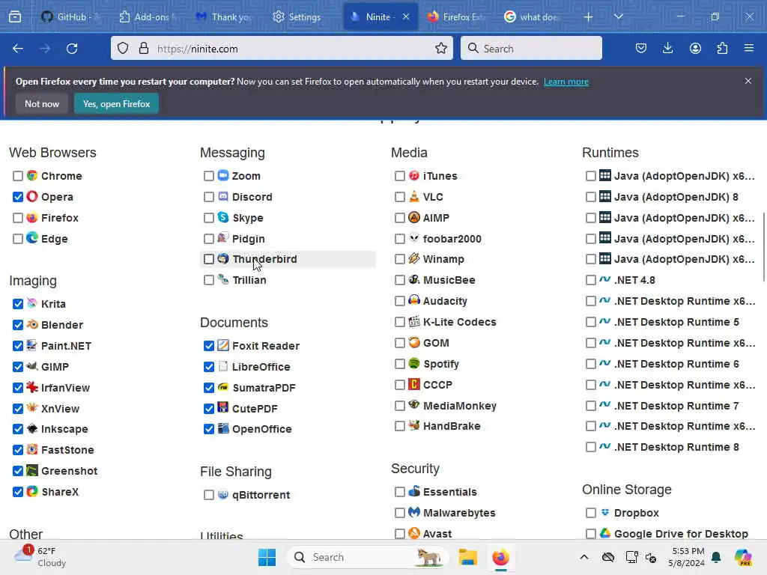
Task: Click the Krita app icon
Action: pyautogui.click(x=32, y=303)
